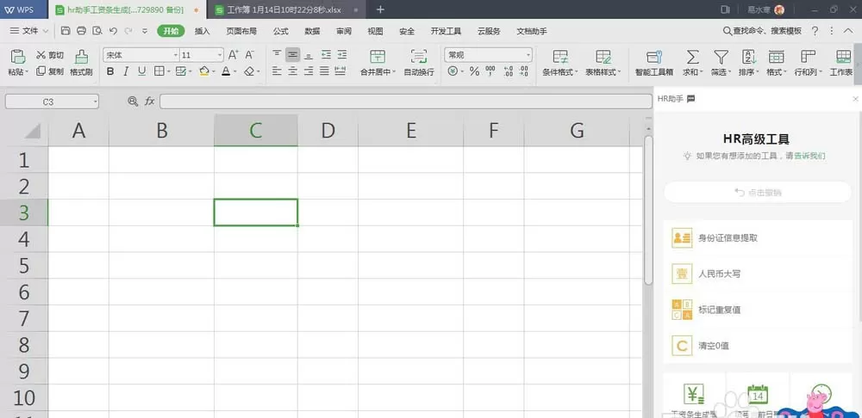Decrease decimal places icon
This screenshot has height=418, width=862.
pyautogui.click(x=523, y=71)
